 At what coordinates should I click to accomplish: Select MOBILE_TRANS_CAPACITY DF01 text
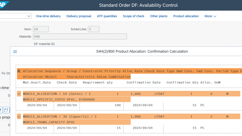(x=49, y=122)
